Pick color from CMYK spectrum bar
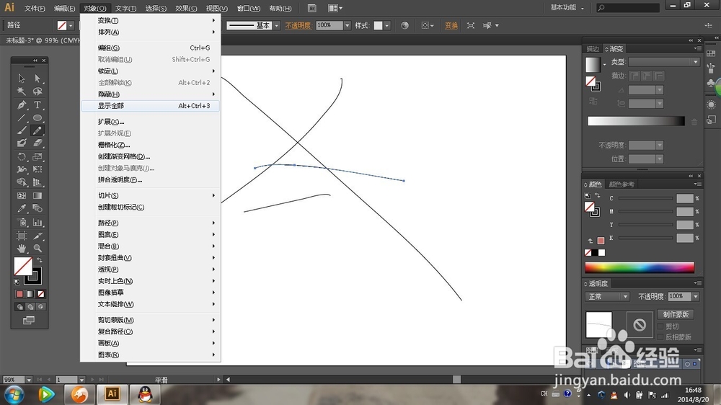Screen dimensions: 721x405 pyautogui.click(x=639, y=267)
